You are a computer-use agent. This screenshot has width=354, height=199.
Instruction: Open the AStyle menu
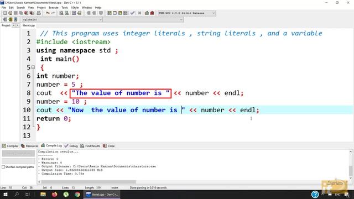[x=75, y=8]
